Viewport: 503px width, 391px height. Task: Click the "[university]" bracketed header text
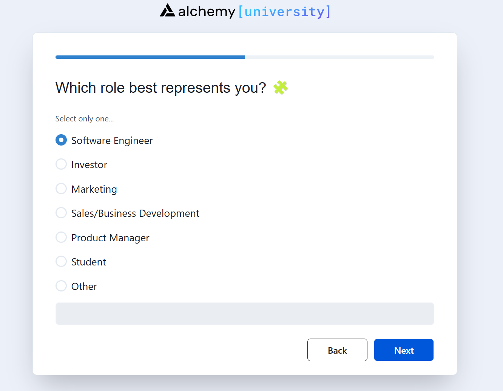click(x=285, y=12)
